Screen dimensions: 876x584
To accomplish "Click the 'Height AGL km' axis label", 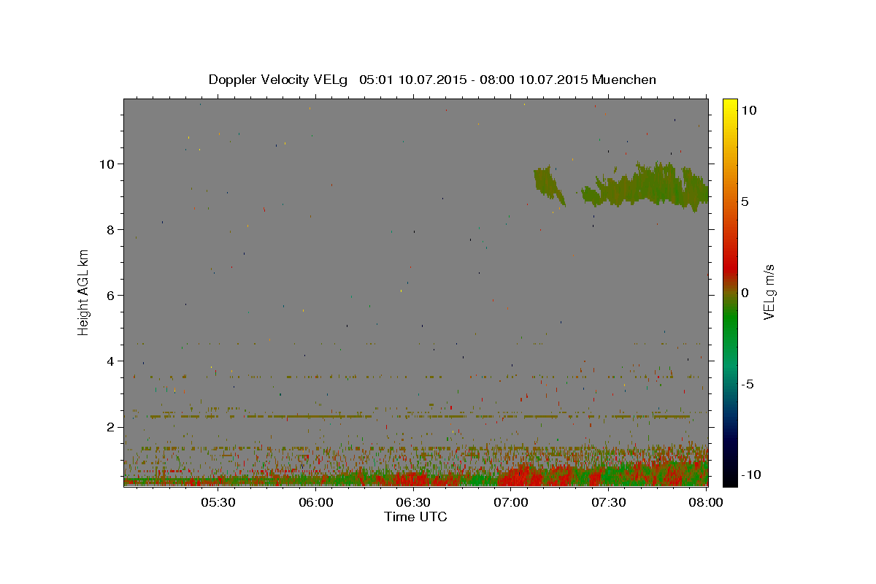I will tap(84, 292).
